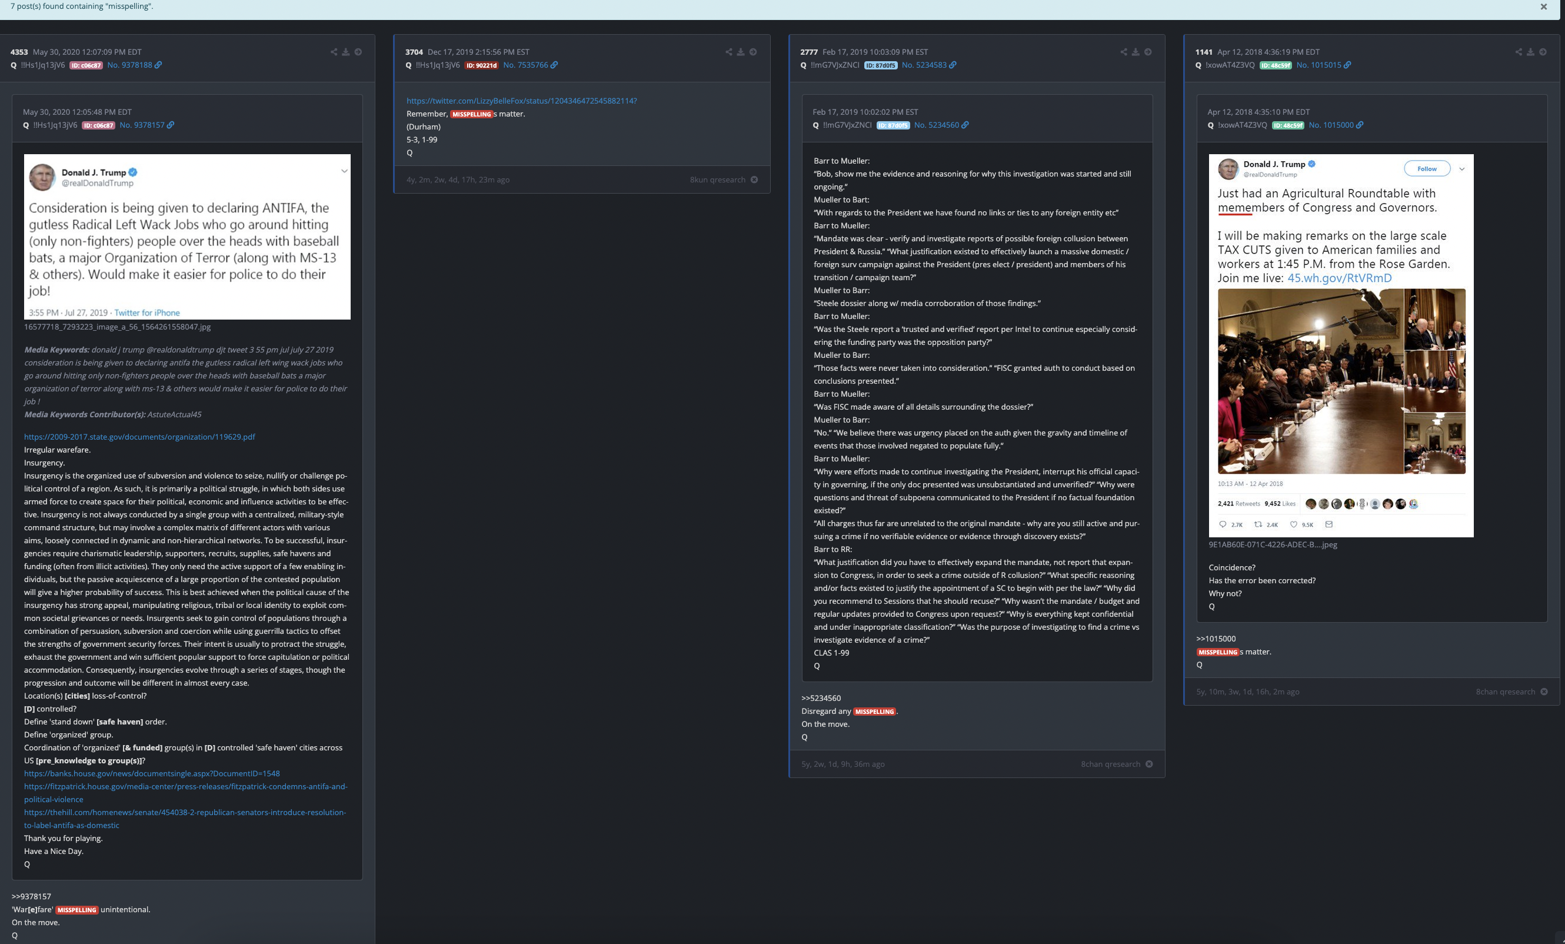Click 8chan qresearch icon on post 2777
Screen dimensions: 1565x944
[x=1149, y=764]
